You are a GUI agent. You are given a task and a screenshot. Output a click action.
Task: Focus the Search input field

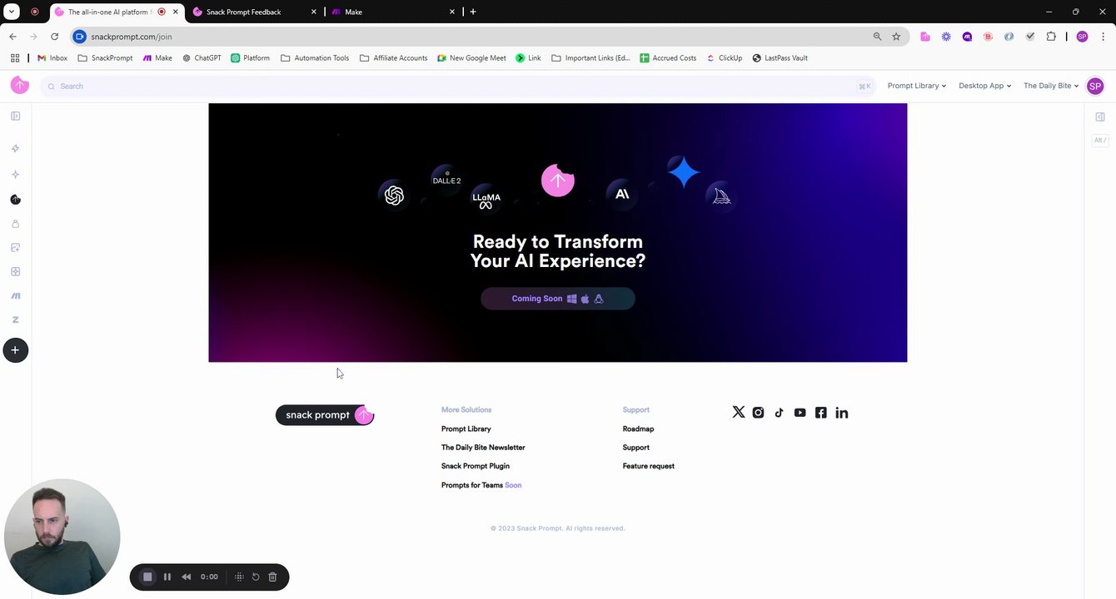456,87
